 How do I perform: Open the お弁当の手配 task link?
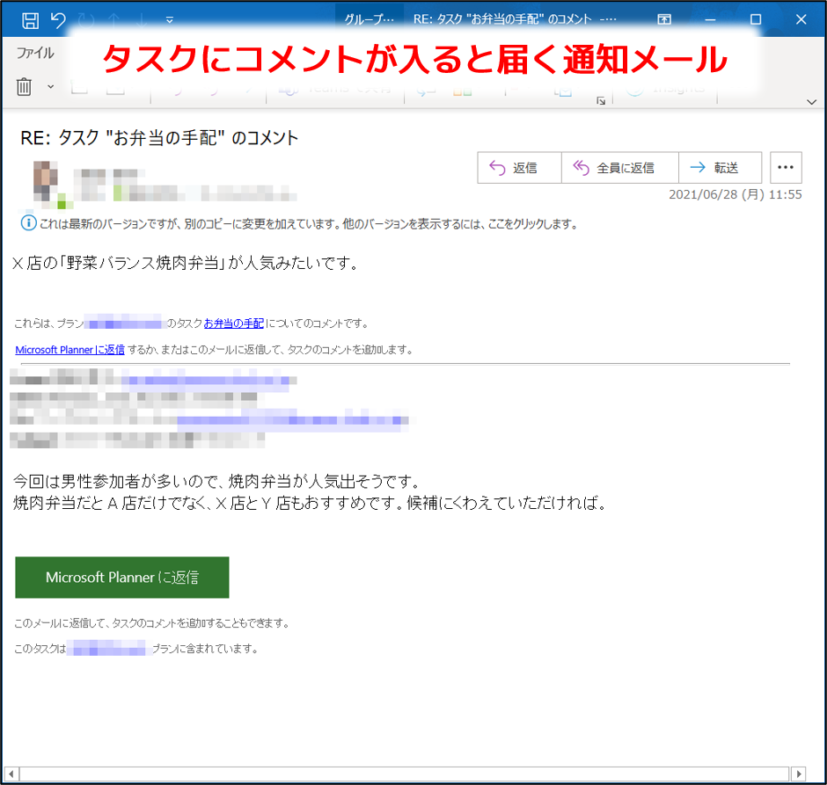(234, 323)
